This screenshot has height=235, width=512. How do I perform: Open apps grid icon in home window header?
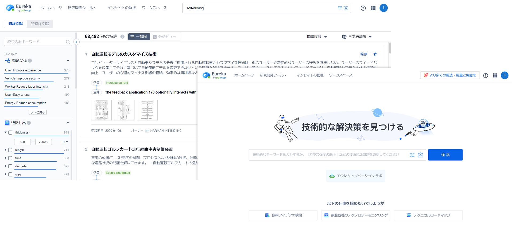click(x=495, y=75)
